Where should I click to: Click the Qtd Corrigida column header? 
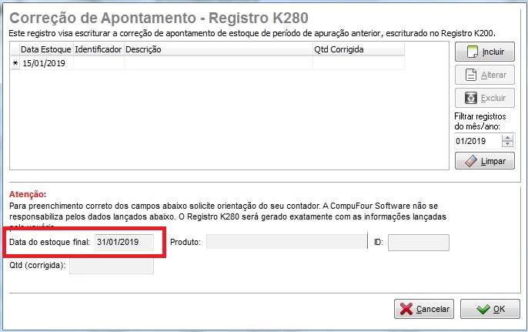pyautogui.click(x=359, y=49)
